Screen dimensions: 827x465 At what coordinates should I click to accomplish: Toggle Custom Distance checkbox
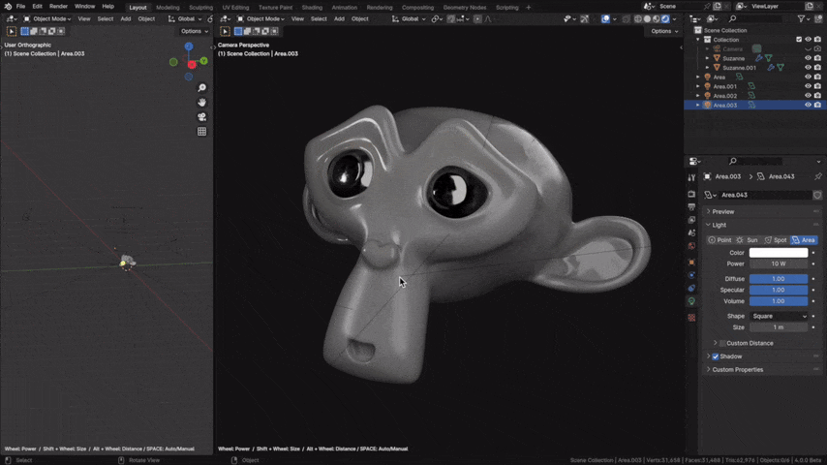tap(722, 344)
